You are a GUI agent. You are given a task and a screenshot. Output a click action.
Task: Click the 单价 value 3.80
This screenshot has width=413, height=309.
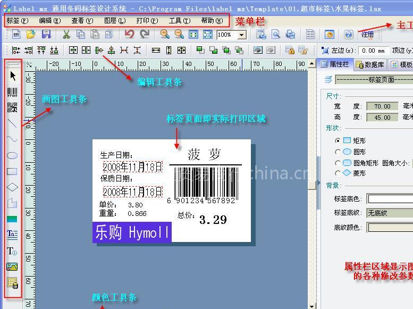click(x=136, y=205)
